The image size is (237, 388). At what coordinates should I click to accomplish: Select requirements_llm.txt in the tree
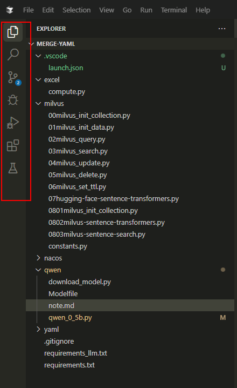pyautogui.click(x=75, y=353)
